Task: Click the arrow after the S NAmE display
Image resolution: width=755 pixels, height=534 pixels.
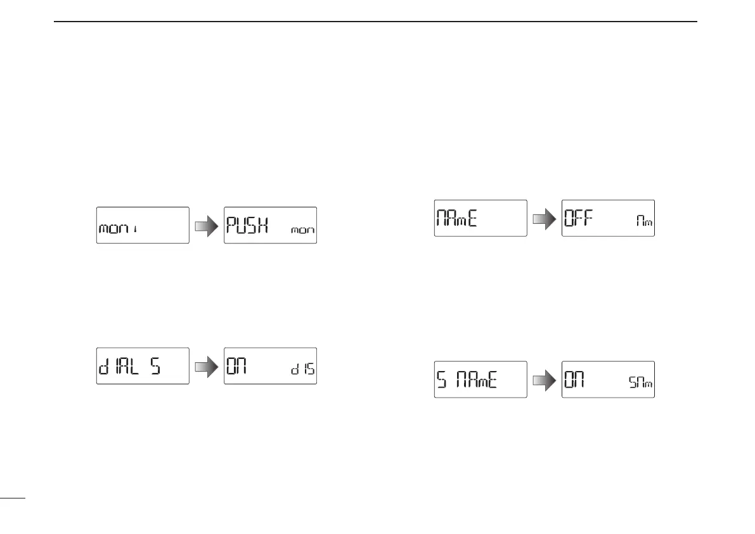Action: [x=545, y=381]
